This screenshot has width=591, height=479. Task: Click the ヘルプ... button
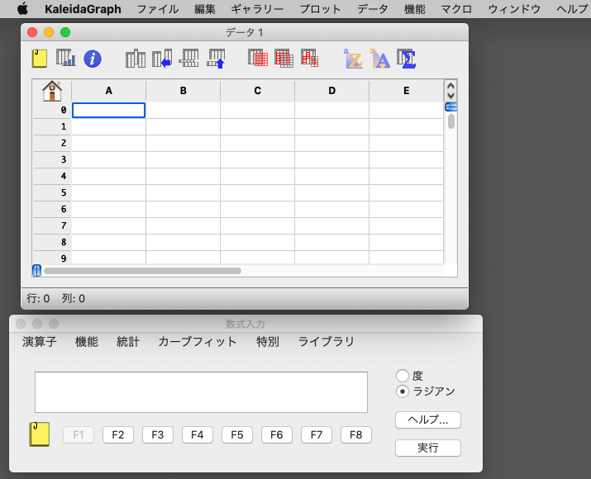pos(427,420)
